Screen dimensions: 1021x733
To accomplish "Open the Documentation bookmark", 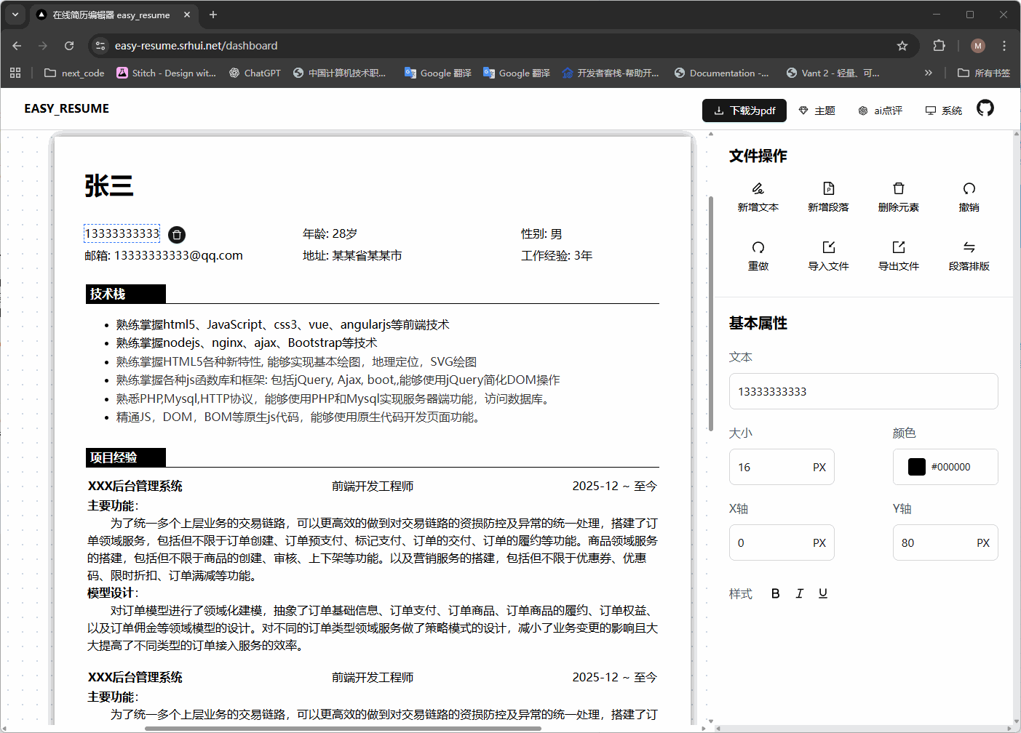I will (721, 73).
